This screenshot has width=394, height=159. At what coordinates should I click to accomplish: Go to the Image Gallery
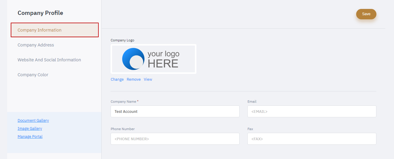tap(30, 129)
